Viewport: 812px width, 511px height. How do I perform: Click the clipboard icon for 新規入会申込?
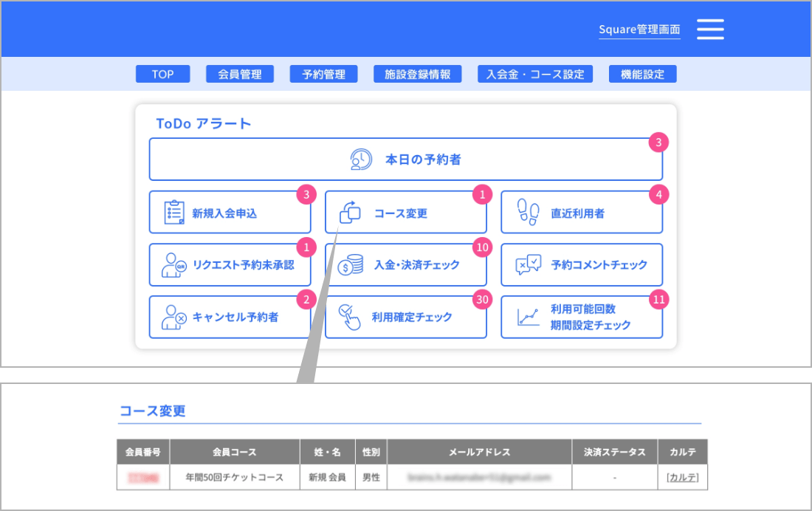[x=174, y=213]
